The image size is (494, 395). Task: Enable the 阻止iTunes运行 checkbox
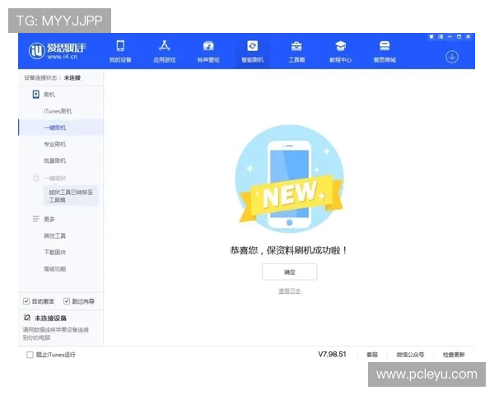[x=30, y=355]
